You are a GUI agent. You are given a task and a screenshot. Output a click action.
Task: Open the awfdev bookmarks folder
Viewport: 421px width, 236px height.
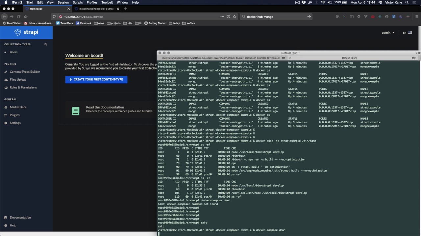point(188,23)
